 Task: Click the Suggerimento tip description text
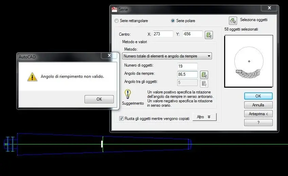click(180, 99)
